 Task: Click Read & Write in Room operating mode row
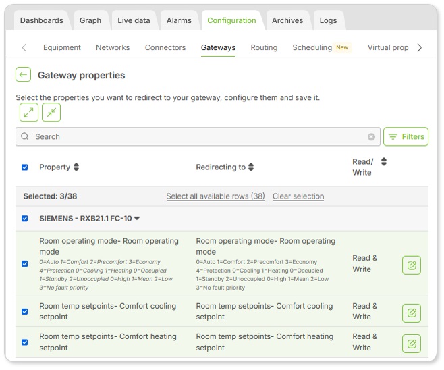coord(364,263)
